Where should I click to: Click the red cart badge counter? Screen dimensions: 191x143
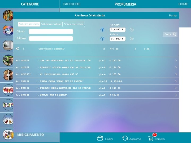point(154,135)
